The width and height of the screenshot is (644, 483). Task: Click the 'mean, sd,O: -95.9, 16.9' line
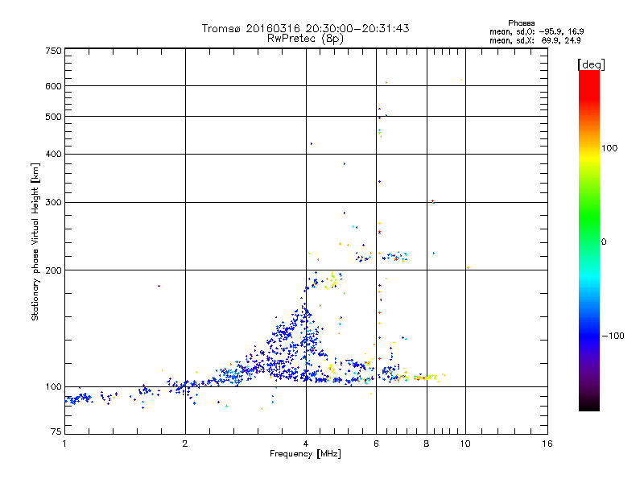click(536, 31)
